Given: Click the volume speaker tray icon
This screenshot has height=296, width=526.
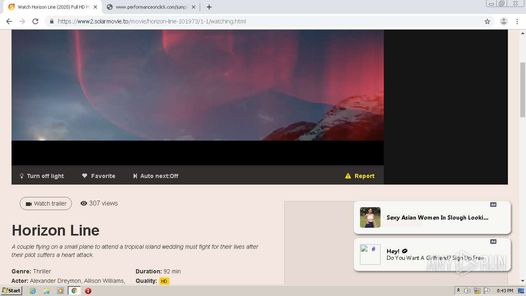Looking at the screenshot, I should click(x=467, y=291).
